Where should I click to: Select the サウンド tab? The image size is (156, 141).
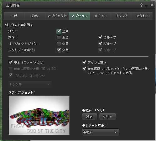coord(121,16)
